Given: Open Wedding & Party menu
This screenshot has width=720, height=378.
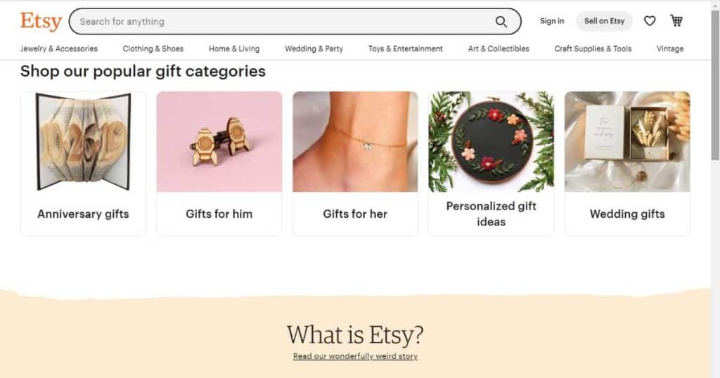Looking at the screenshot, I should [x=314, y=48].
